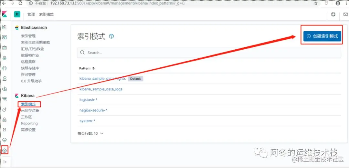Screen dimensions: 349x168
Task: Open 高级设置 under Kibana section
Action: 28,130
